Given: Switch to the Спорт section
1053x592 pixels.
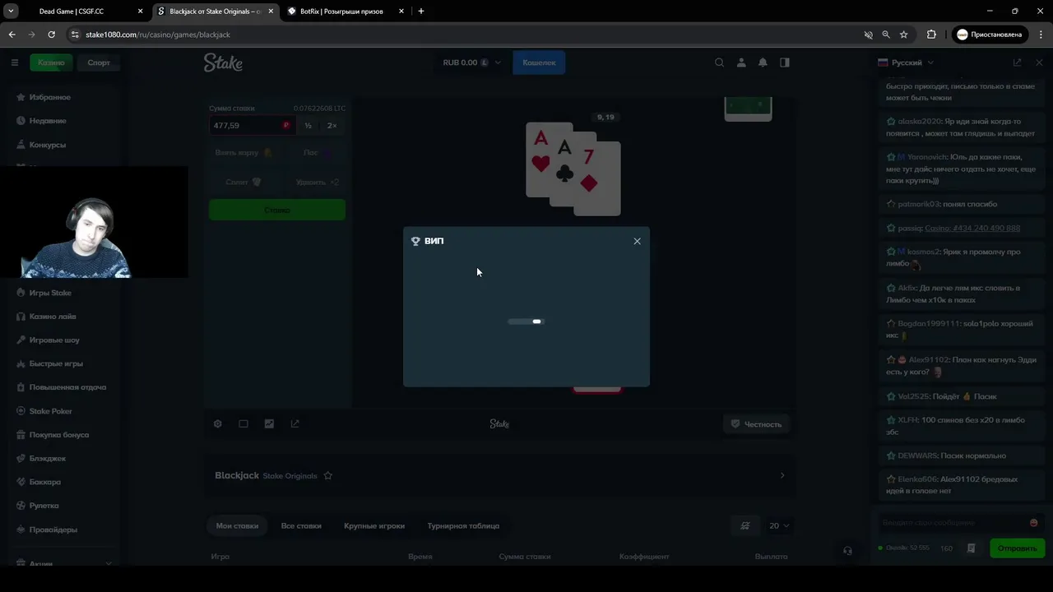Looking at the screenshot, I should pyautogui.click(x=99, y=62).
